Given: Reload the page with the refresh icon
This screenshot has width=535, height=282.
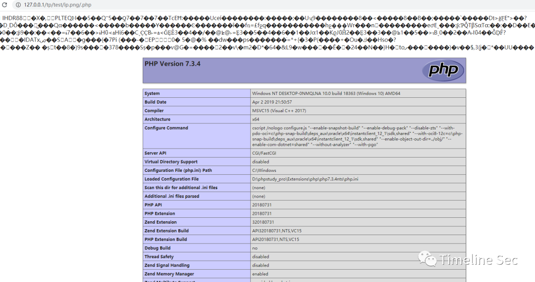Looking at the screenshot, I should pos(4,5).
